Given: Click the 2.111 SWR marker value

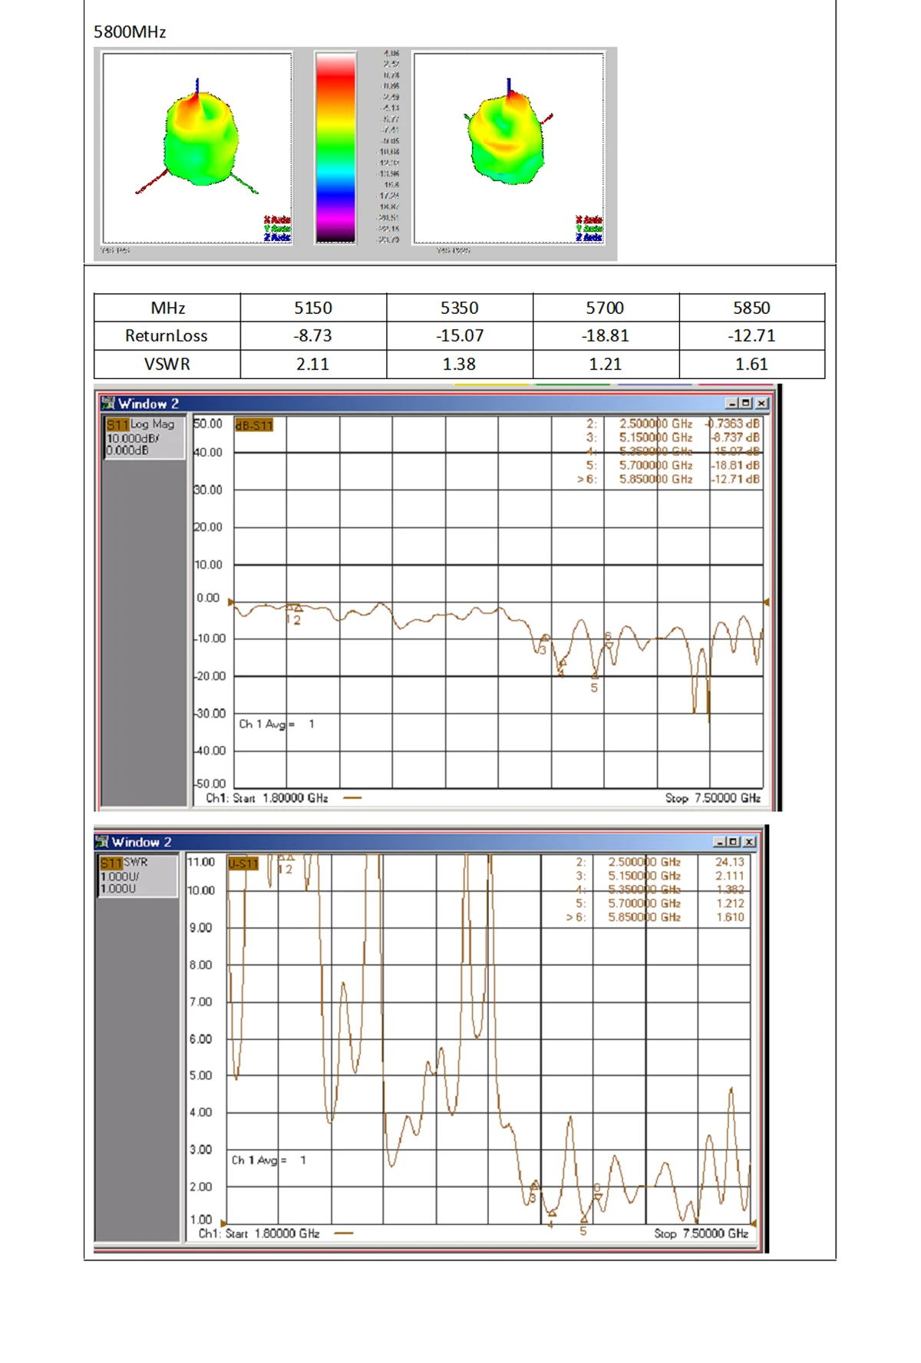Looking at the screenshot, I should point(730,876).
